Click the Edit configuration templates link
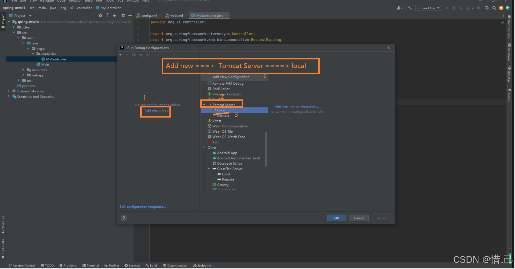 point(143,207)
